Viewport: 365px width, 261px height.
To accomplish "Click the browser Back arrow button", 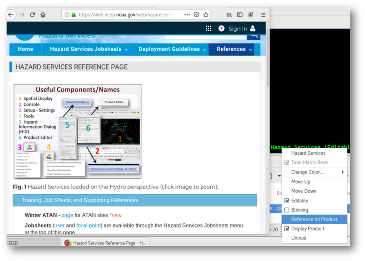I will click(11, 15).
